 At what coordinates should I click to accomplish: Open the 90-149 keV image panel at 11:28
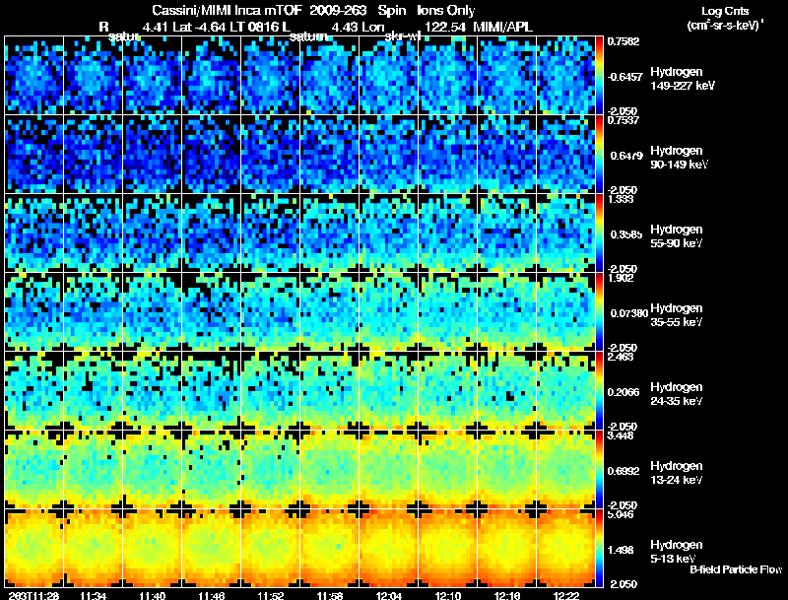pyautogui.click(x=33, y=155)
